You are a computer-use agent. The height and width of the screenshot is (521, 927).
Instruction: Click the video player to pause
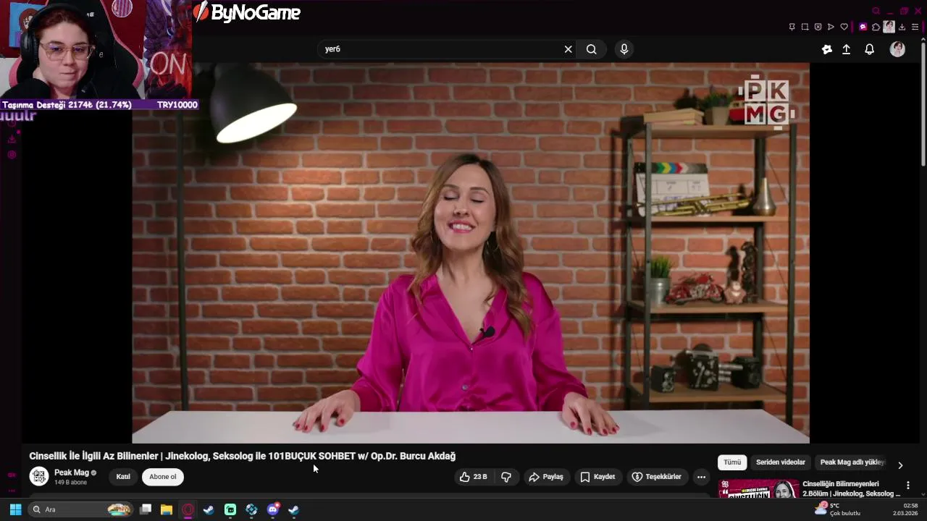coord(471,253)
